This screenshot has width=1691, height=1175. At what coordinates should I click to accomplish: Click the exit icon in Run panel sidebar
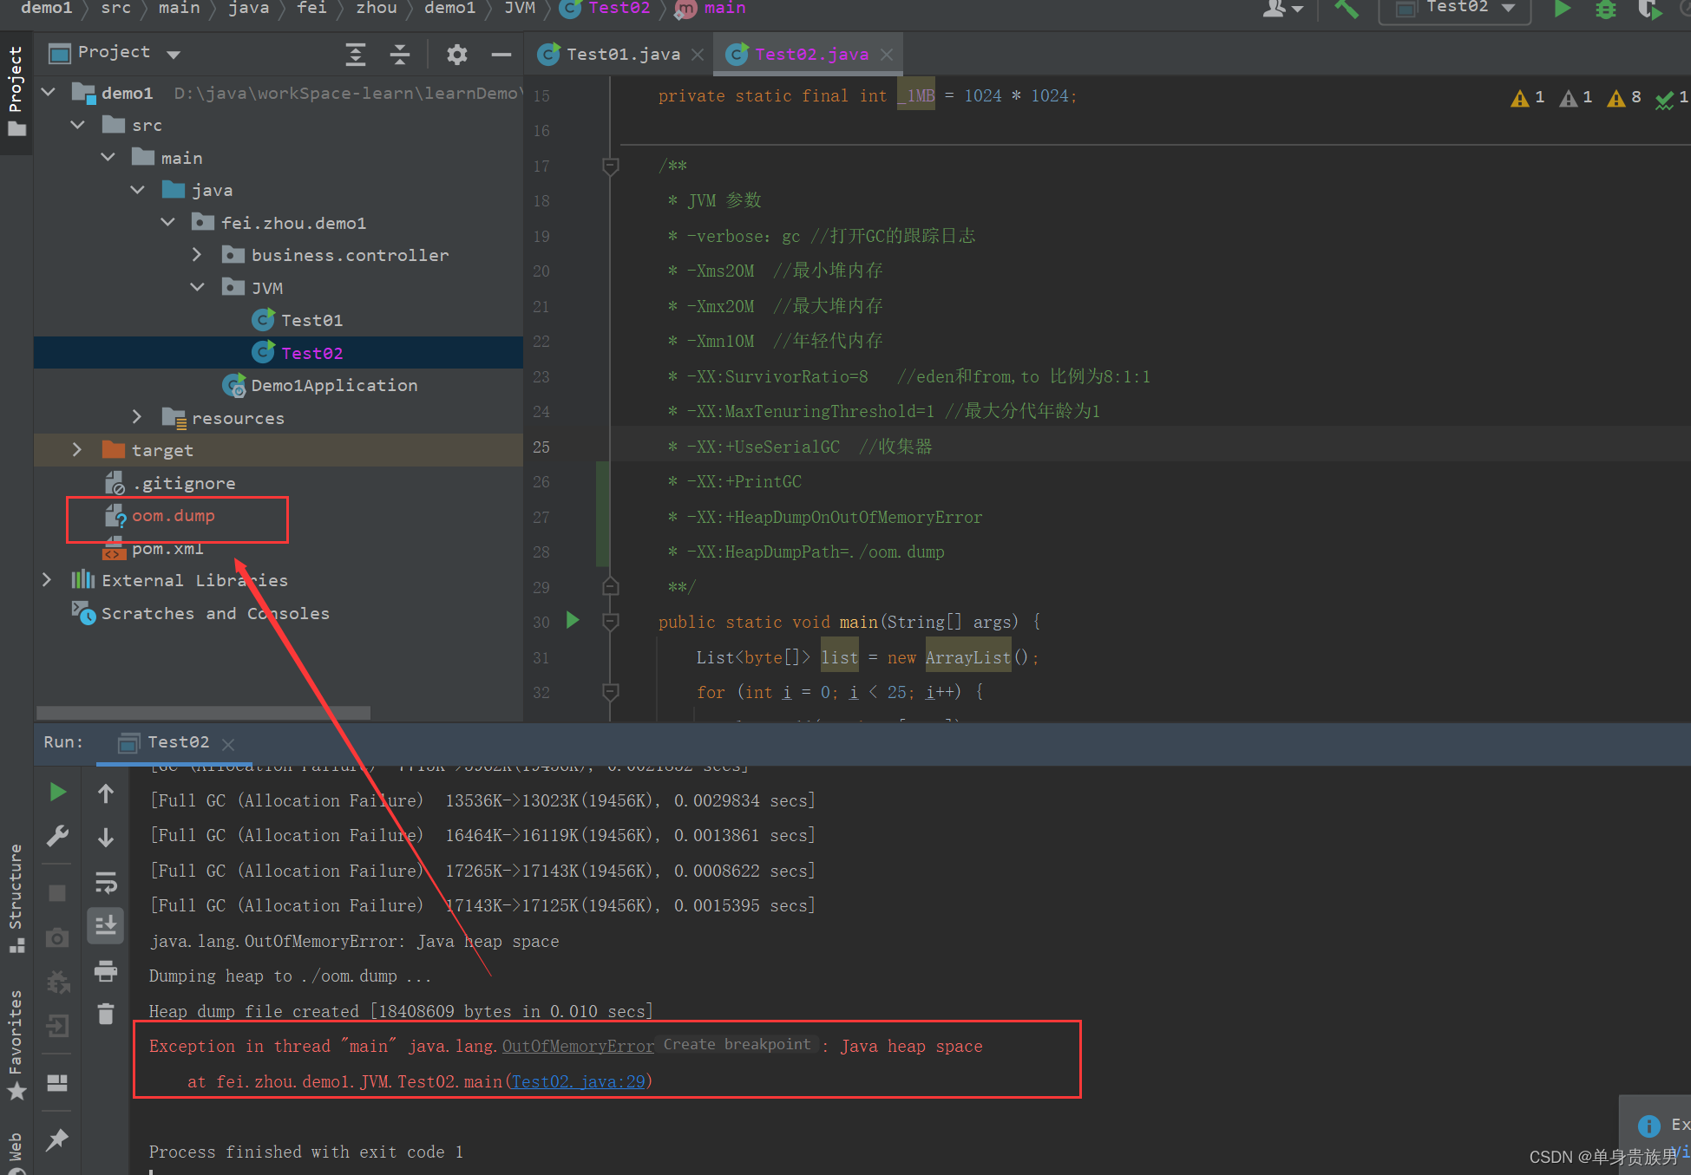pos(57,1027)
